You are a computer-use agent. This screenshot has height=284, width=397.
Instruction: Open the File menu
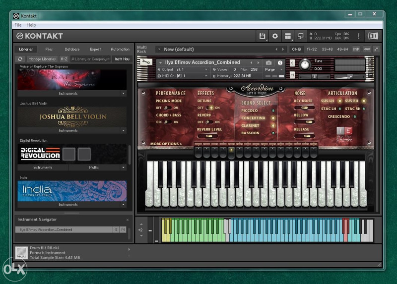[x=18, y=25]
